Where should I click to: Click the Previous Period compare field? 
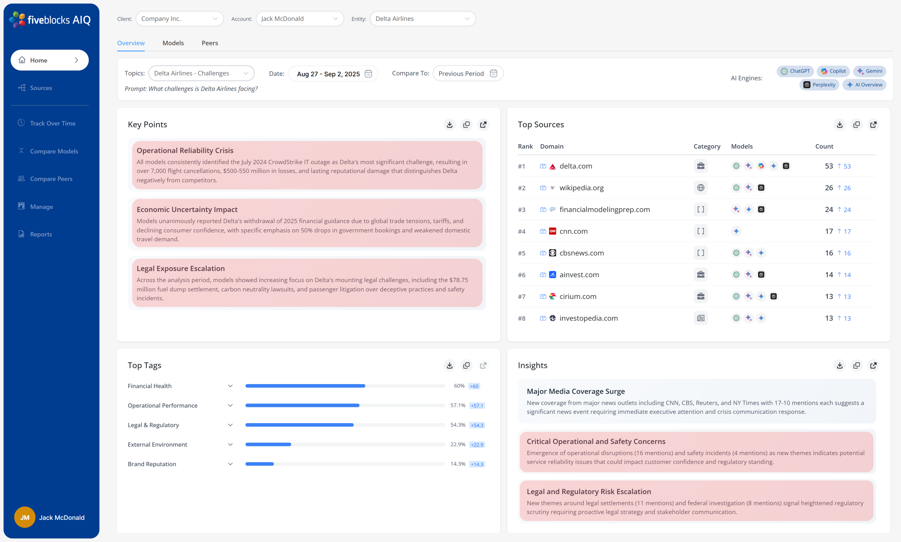coord(468,74)
